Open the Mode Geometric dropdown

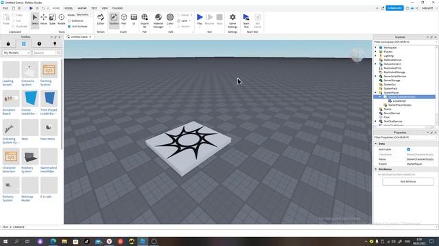84,15
